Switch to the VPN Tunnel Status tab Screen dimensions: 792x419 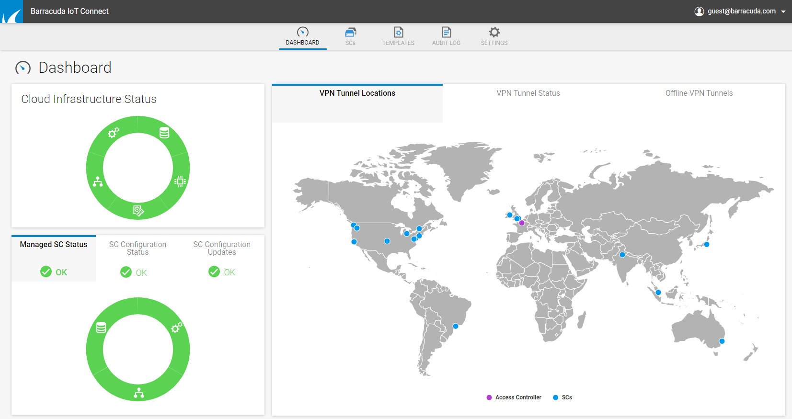click(x=528, y=103)
